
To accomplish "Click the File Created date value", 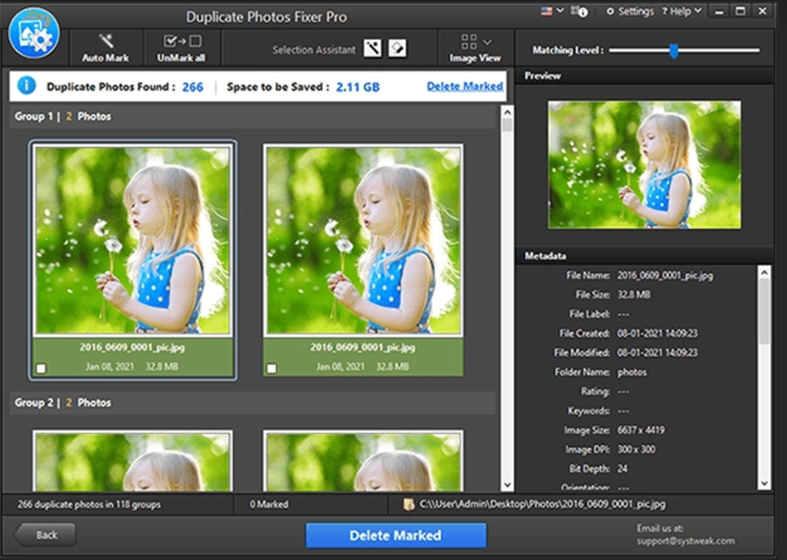I will coord(657,333).
